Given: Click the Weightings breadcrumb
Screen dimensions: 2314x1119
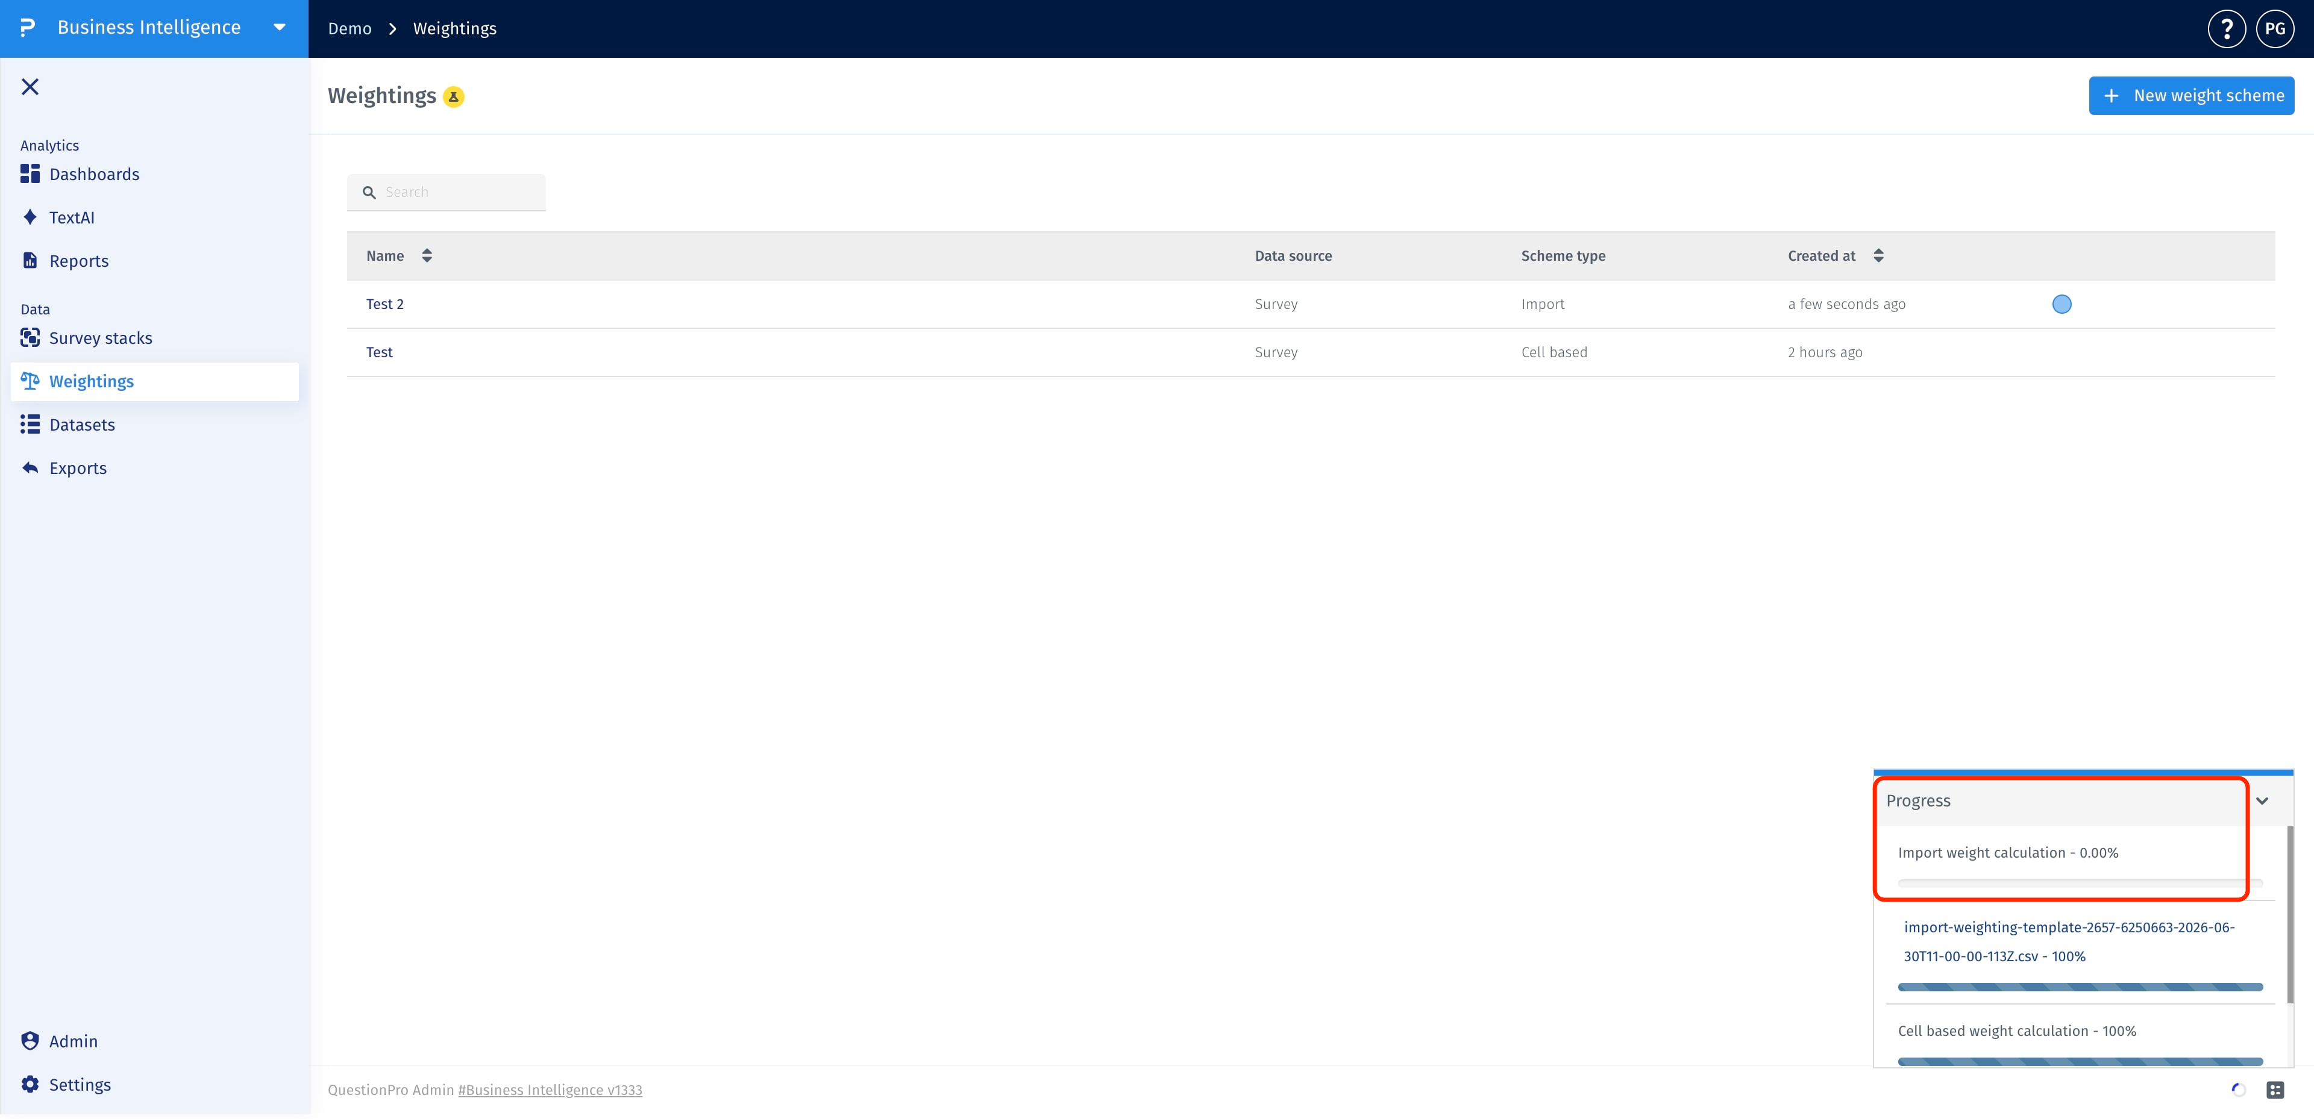Looking at the screenshot, I should click(454, 29).
